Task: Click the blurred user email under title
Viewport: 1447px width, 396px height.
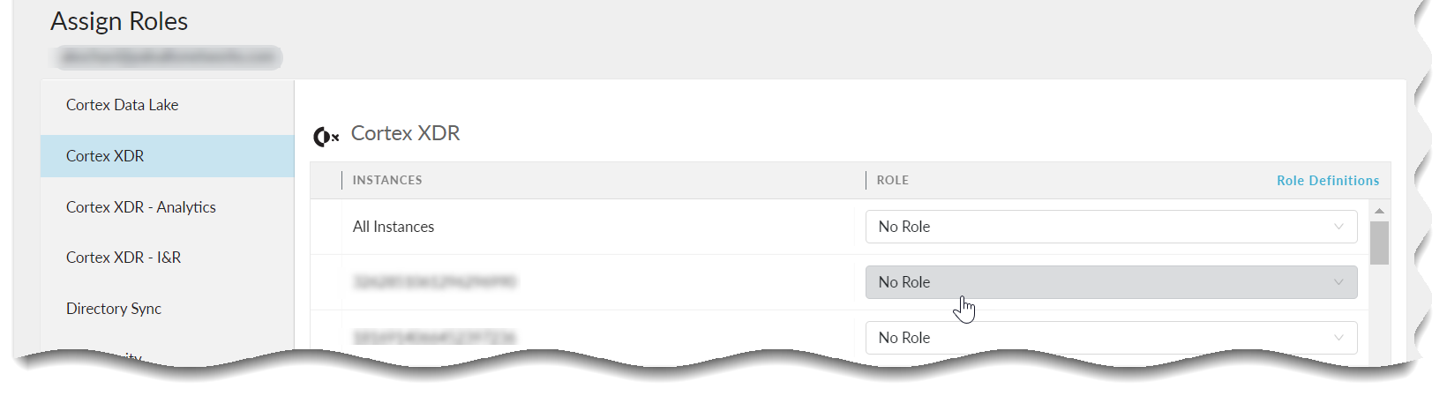Action: 168,57
